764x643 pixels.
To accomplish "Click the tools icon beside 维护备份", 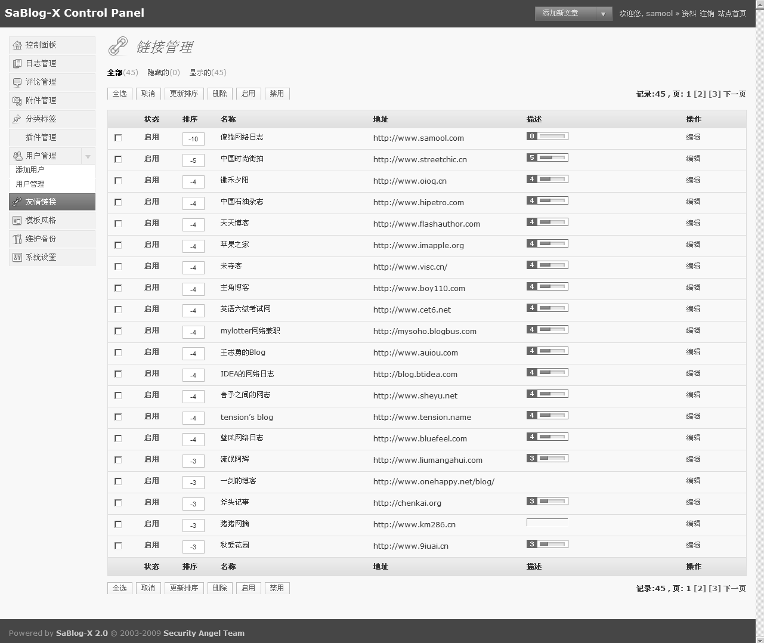I will click(x=17, y=239).
